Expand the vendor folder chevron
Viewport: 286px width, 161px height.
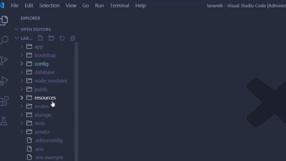[x=22, y=131]
